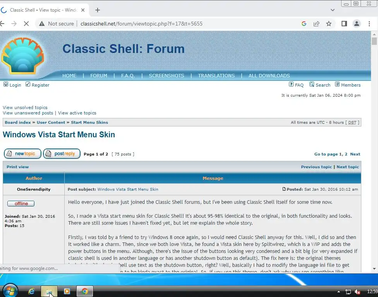The height and width of the screenshot is (297, 378).
Task: Open SCREENSHOTS in site navigation
Action: [x=166, y=75]
